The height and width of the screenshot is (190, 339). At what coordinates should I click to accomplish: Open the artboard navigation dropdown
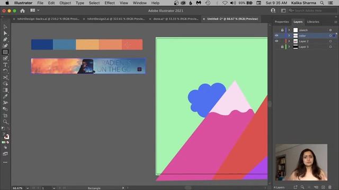tap(54, 188)
